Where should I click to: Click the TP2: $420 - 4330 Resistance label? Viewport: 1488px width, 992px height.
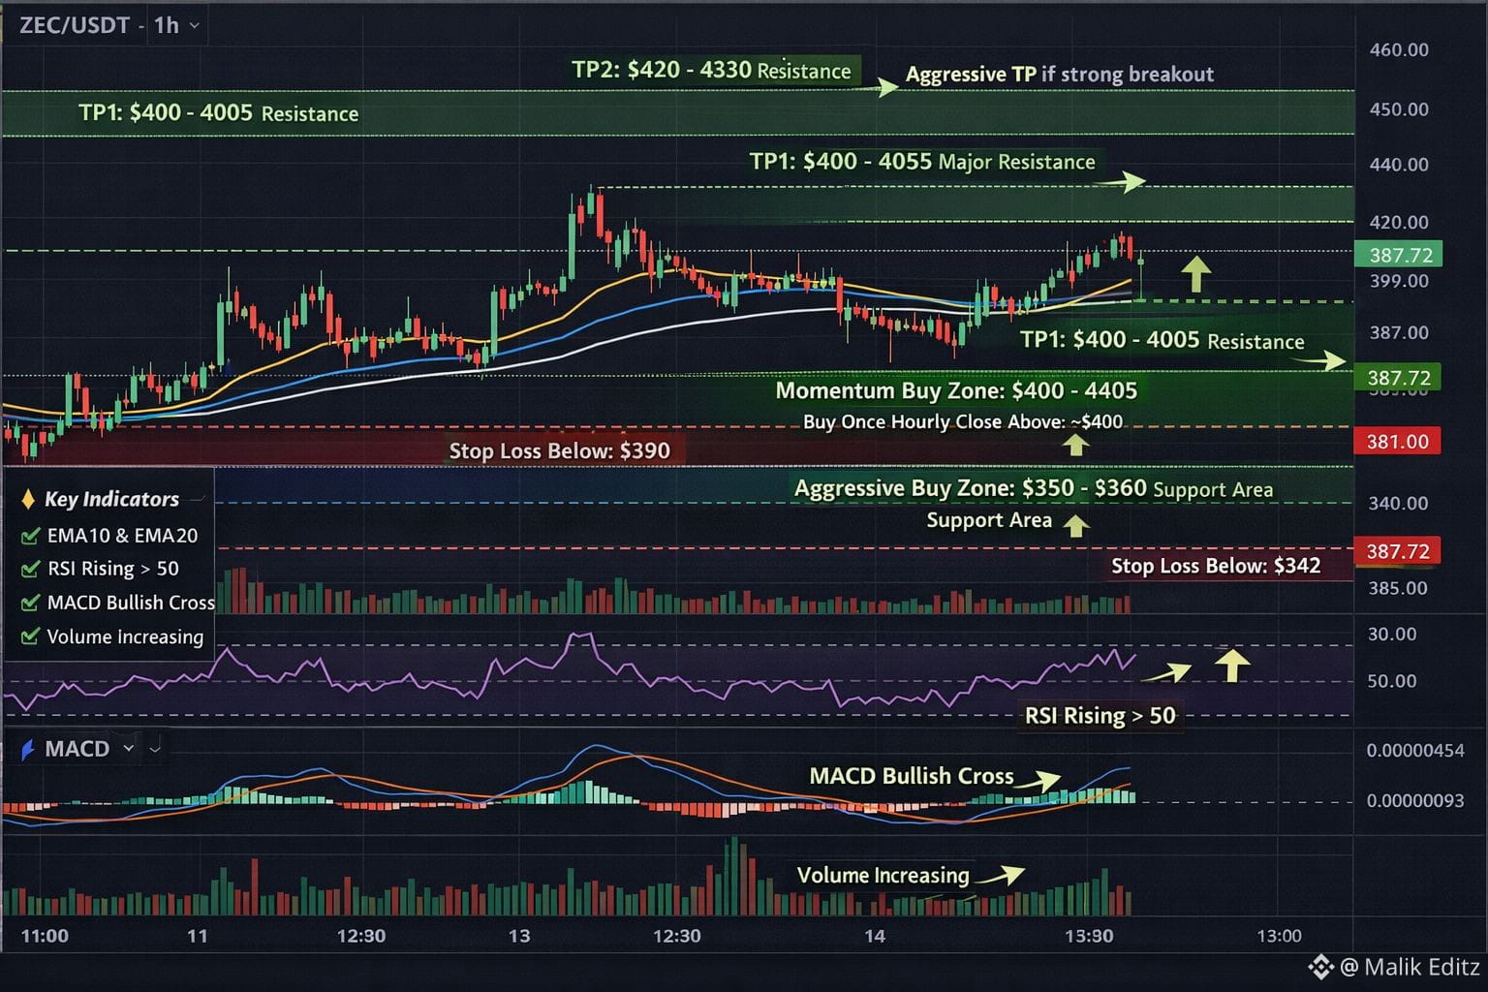pyautogui.click(x=711, y=70)
